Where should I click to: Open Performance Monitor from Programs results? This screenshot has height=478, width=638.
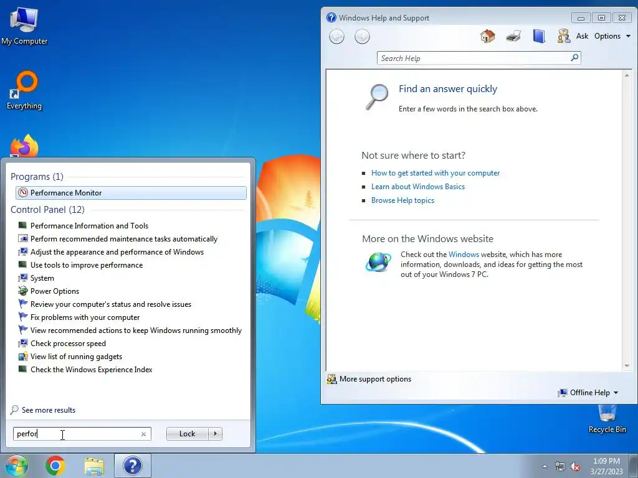click(131, 193)
